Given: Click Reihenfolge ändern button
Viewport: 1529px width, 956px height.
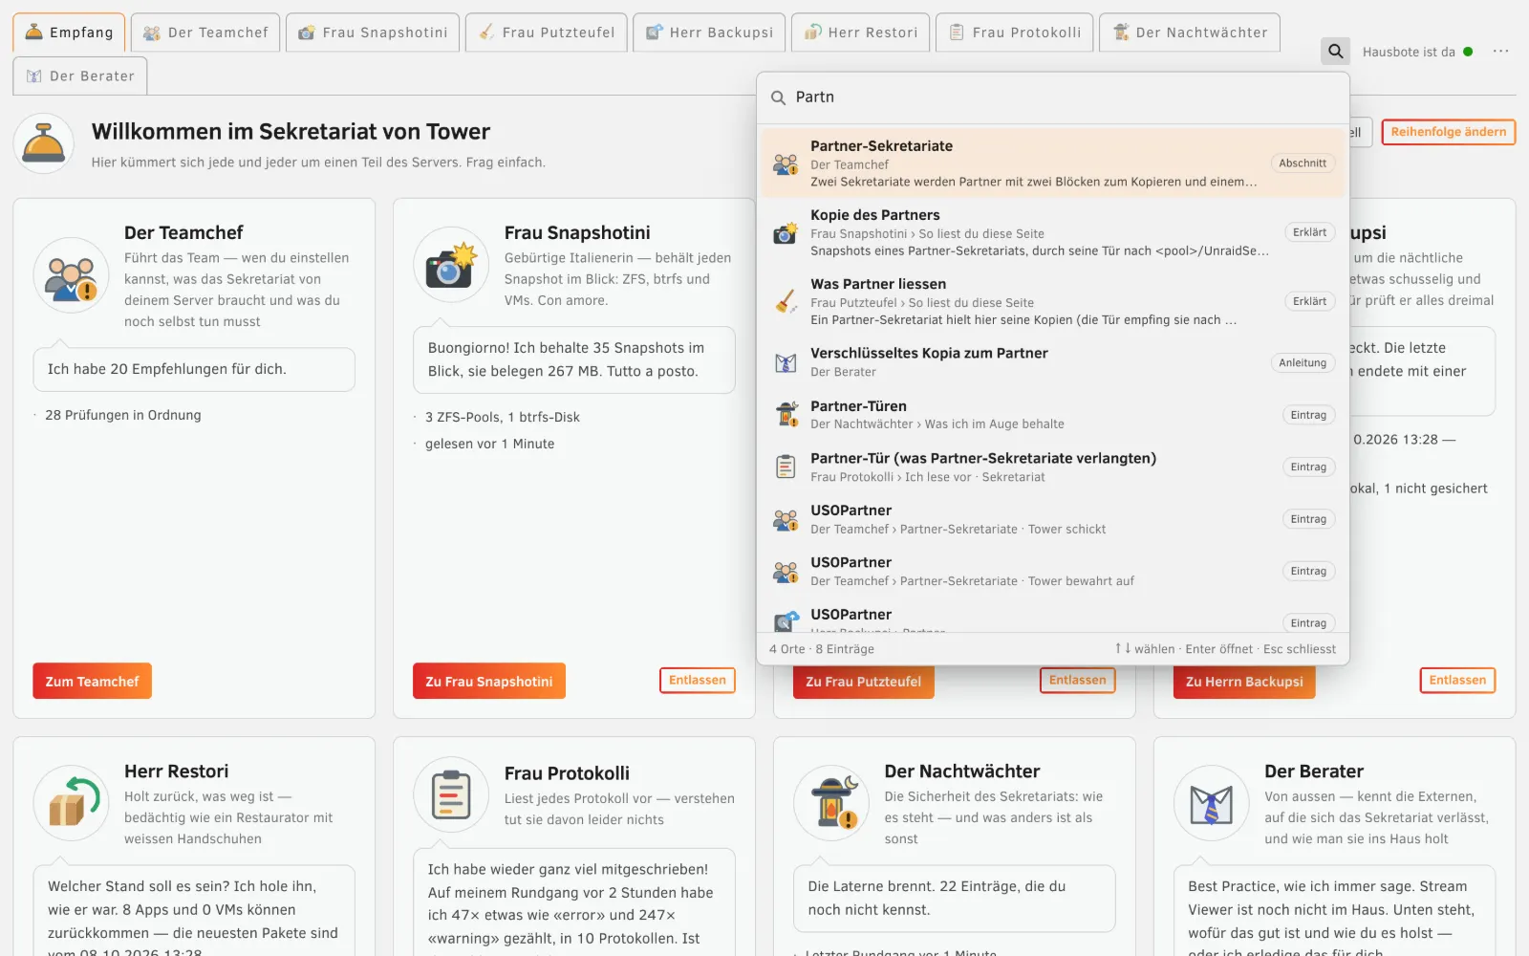Looking at the screenshot, I should click(x=1448, y=132).
